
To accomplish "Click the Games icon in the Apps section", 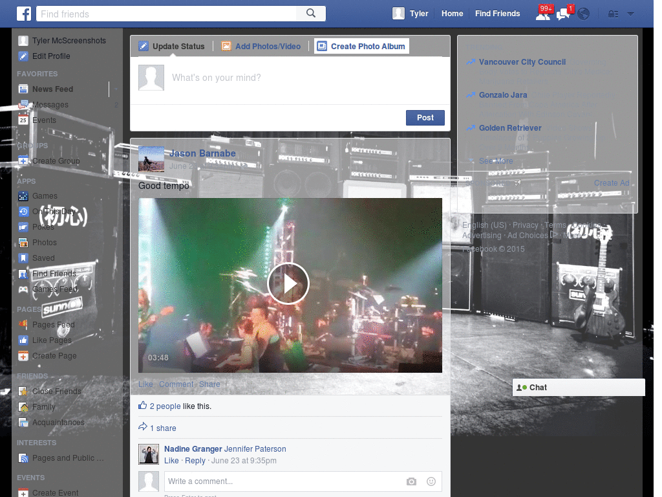I will pyautogui.click(x=23, y=195).
